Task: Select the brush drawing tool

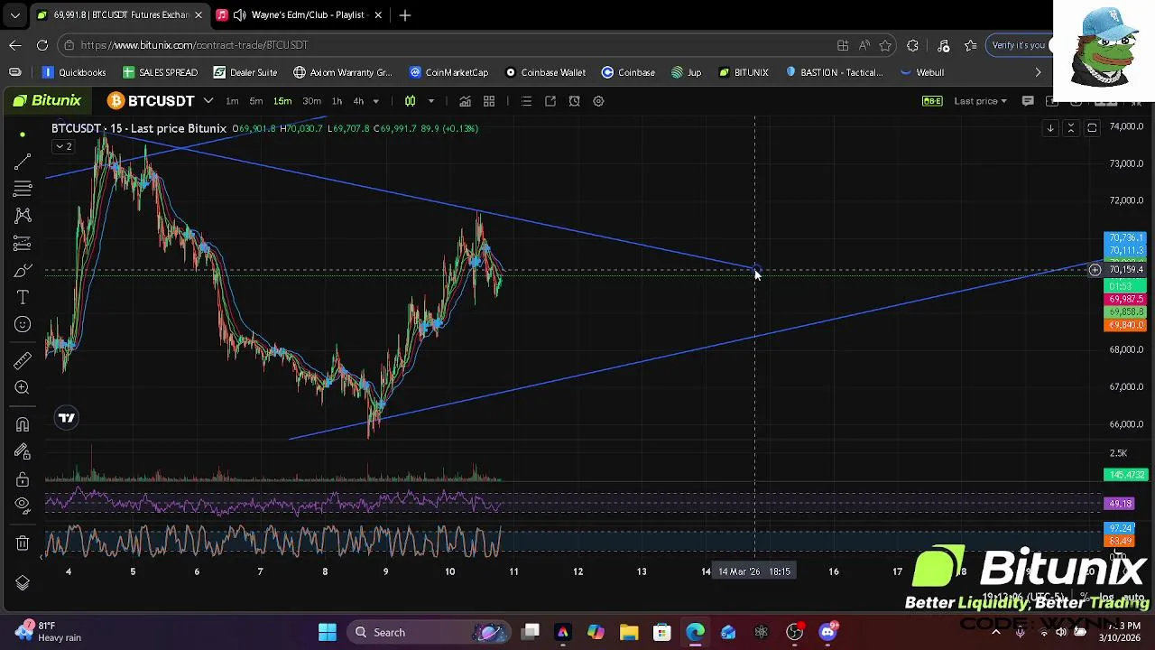Action: 23,270
